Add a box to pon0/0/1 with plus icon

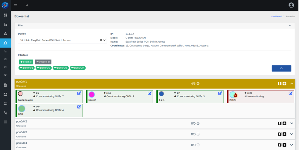284,83
